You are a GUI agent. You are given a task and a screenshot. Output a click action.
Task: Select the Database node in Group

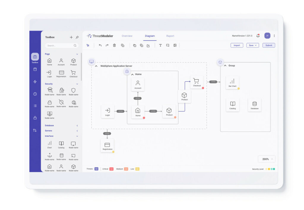coord(254,105)
